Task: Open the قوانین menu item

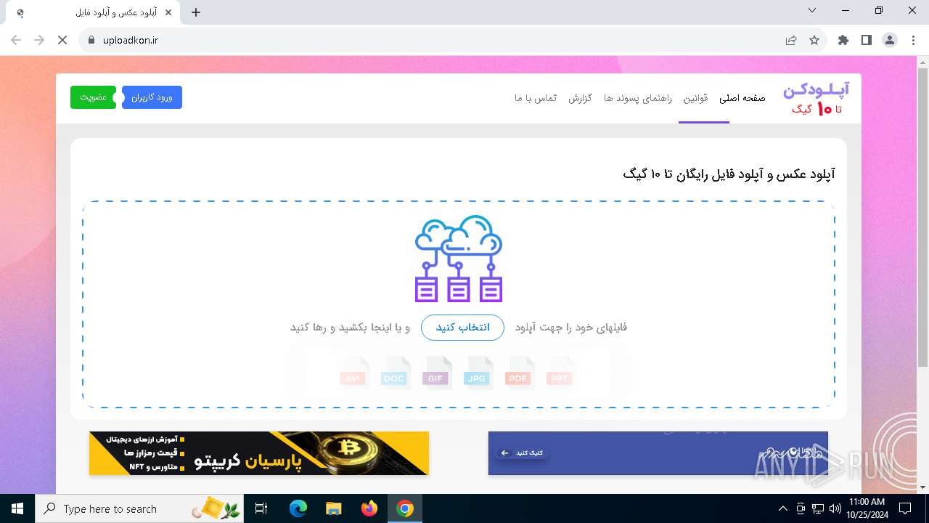Action: click(x=695, y=98)
